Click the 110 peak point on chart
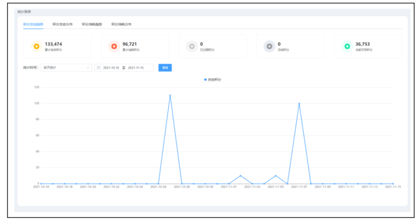The height and width of the screenshot is (223, 420). (x=170, y=96)
